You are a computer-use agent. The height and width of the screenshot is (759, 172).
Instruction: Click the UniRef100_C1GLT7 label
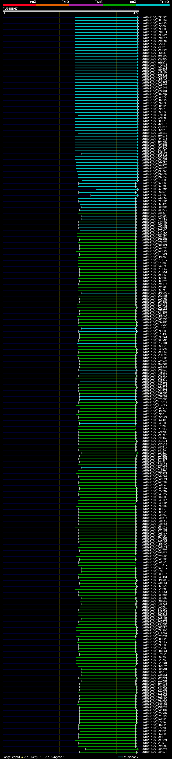pos(154,260)
